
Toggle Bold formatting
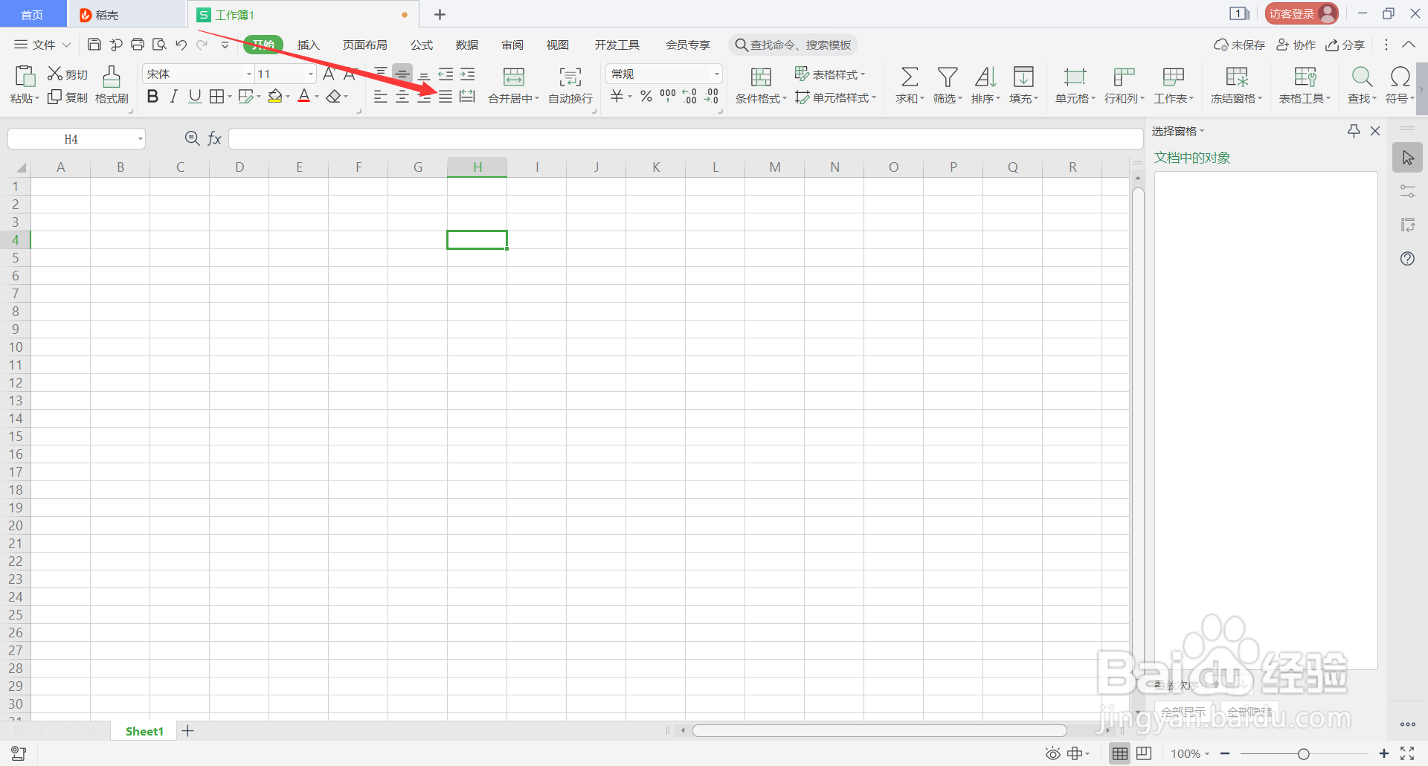click(x=152, y=96)
